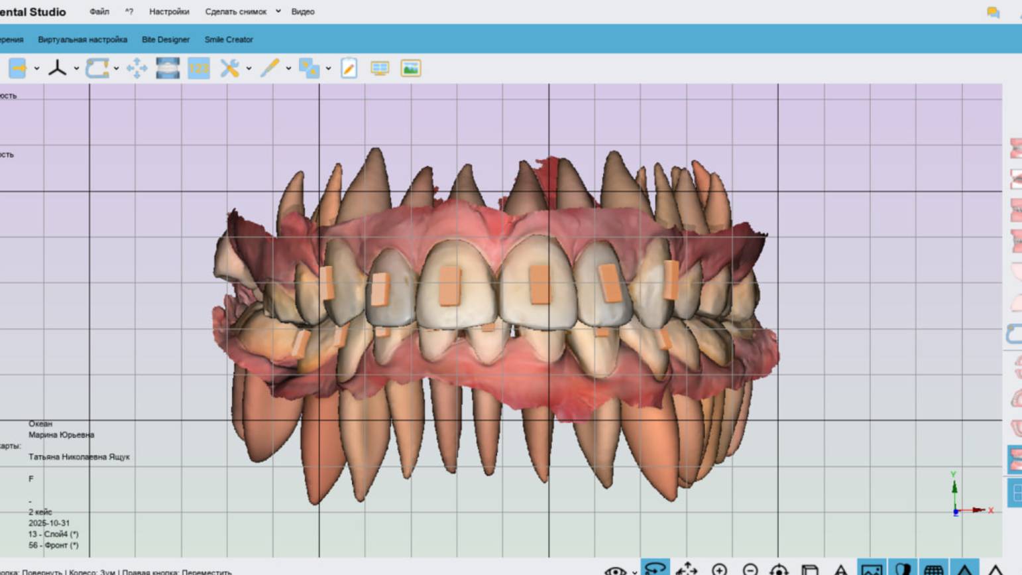
Task: Select the wrench and screwdriver tools icon
Action: point(229,68)
